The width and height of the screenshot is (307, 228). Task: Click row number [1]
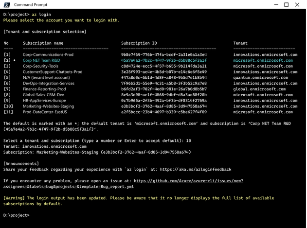[x=7, y=54]
